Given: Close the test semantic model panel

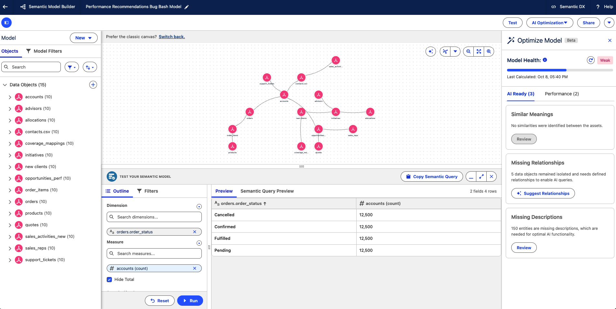Looking at the screenshot, I should click(492, 176).
